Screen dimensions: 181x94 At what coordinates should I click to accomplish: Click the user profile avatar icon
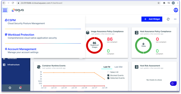[x=176, y=10]
